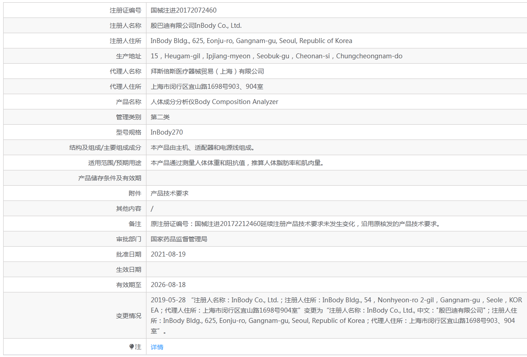Click the lightbulb icon beside 注

pyautogui.click(x=132, y=347)
